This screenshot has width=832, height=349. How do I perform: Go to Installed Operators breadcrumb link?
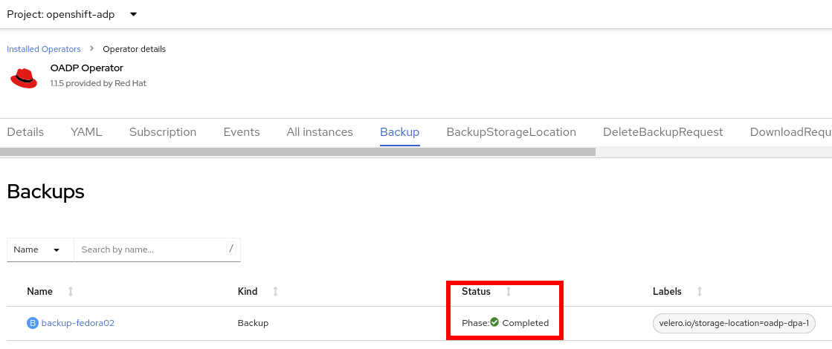click(44, 49)
